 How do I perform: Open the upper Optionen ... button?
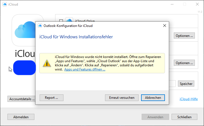click(184, 36)
